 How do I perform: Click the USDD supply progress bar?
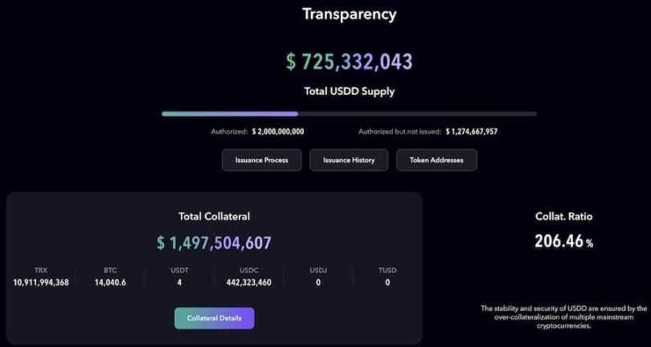tap(349, 114)
